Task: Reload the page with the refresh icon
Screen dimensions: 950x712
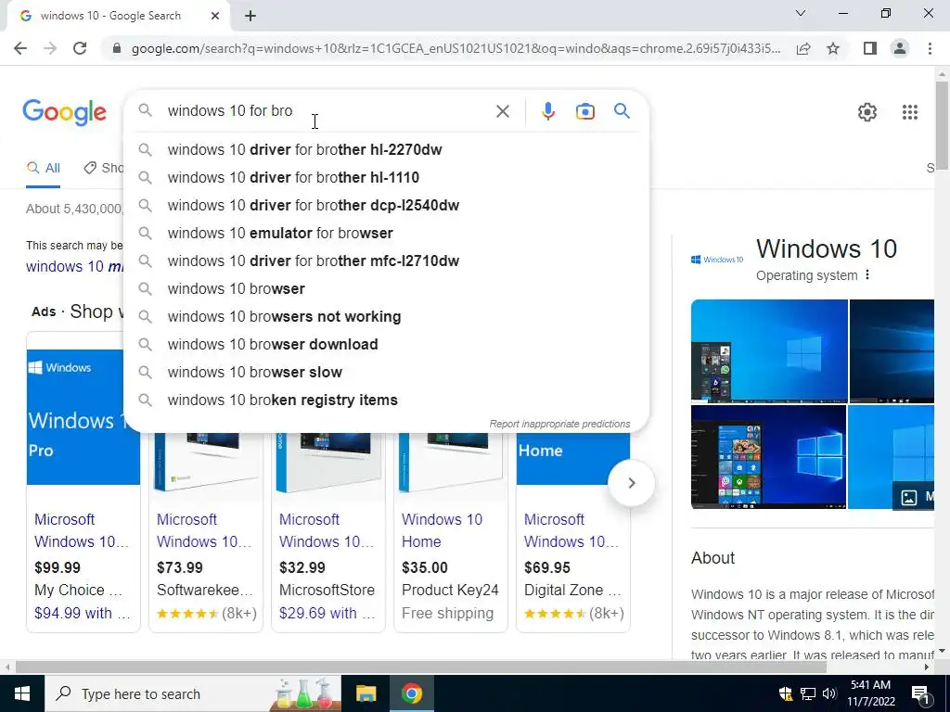Action: [80, 48]
